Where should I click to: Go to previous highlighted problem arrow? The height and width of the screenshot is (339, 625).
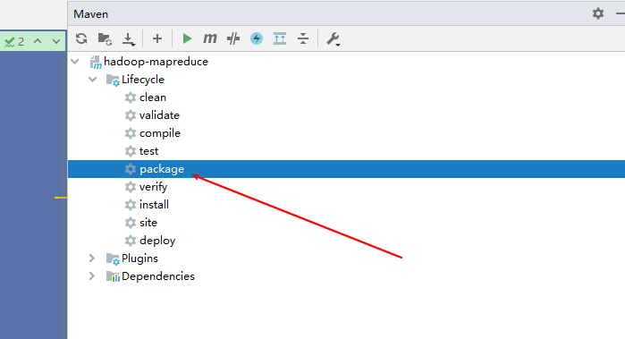(x=38, y=41)
